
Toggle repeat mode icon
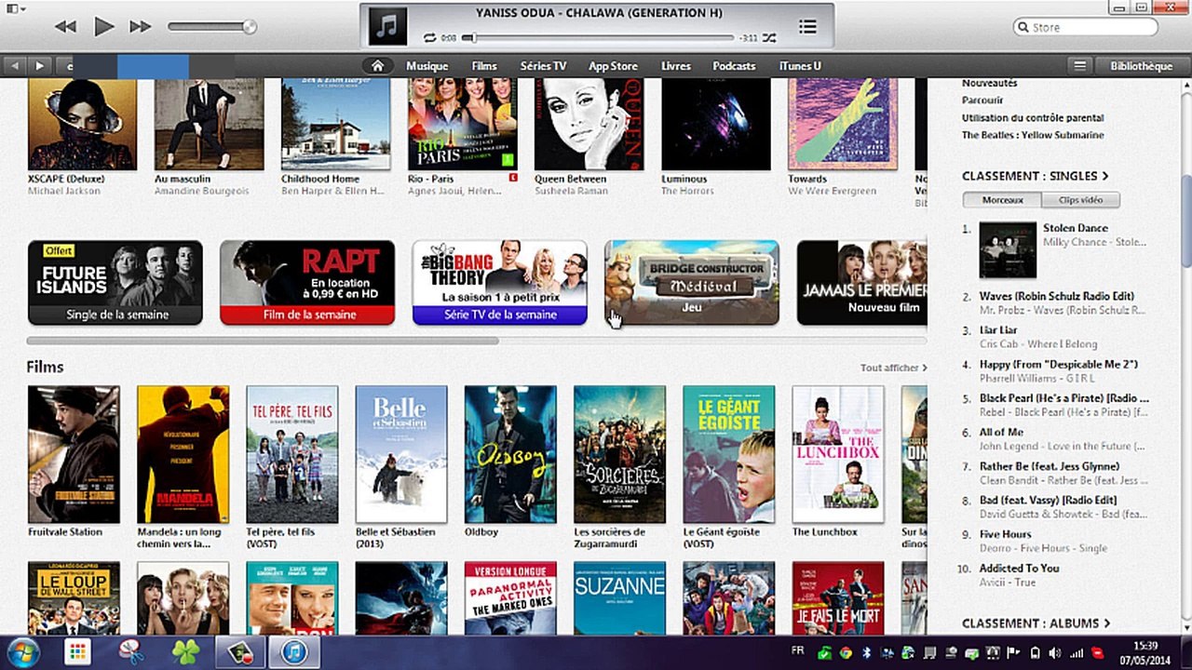pyautogui.click(x=429, y=38)
